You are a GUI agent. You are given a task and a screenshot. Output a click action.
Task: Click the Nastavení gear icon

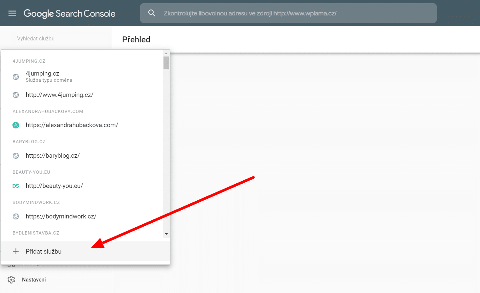coord(11,280)
